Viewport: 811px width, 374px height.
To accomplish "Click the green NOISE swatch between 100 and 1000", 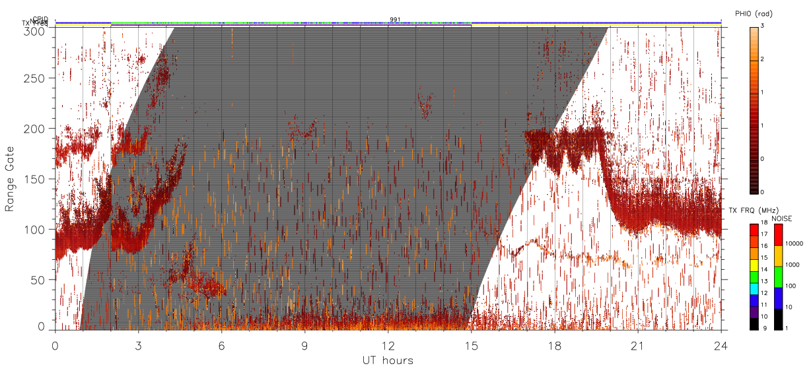I will click(x=777, y=276).
